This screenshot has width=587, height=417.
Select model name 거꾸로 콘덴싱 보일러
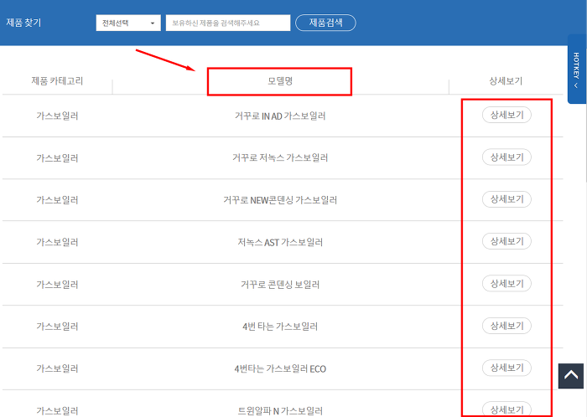280,285
